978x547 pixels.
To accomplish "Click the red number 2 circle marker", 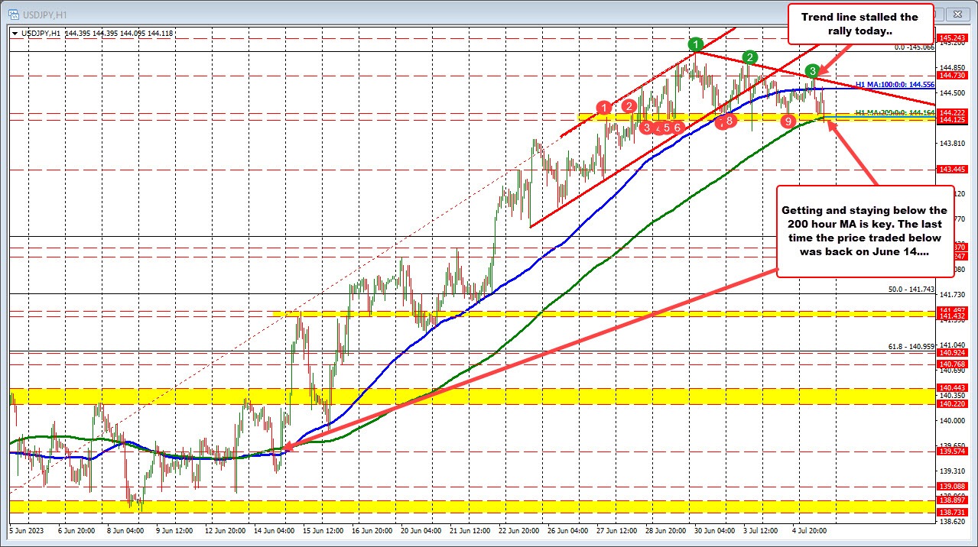I will [630, 105].
